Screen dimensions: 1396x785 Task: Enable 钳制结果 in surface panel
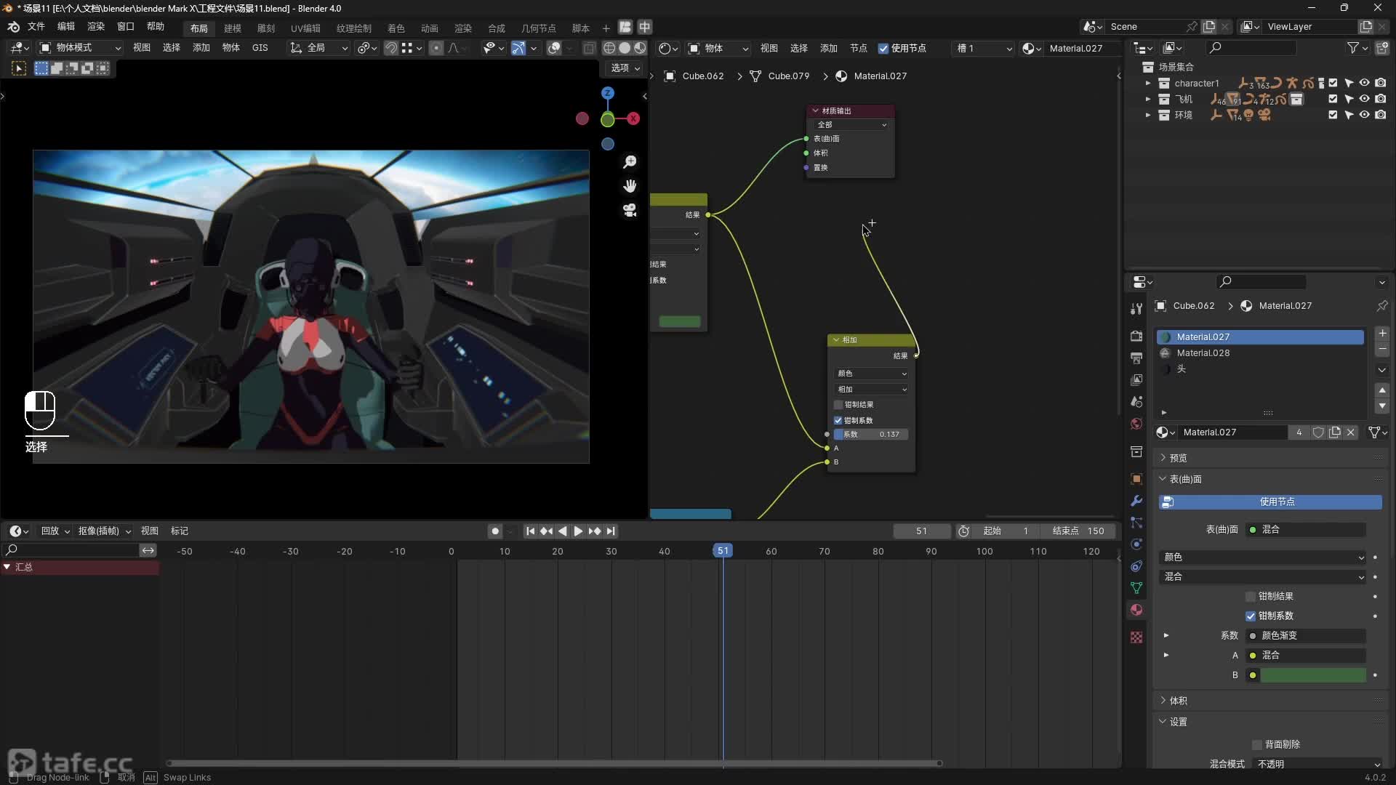coord(1251,597)
